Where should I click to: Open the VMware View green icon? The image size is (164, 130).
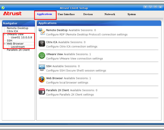42,56
